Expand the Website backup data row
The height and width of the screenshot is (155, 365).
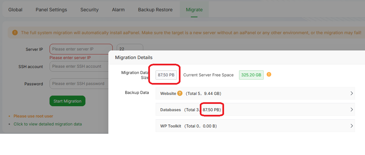(x=352, y=94)
